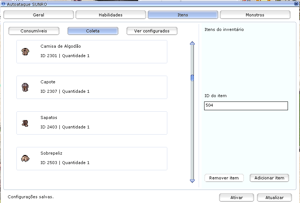The image size is (300, 203).
Task: Select the Coleta sub-tab
Action: point(93,31)
